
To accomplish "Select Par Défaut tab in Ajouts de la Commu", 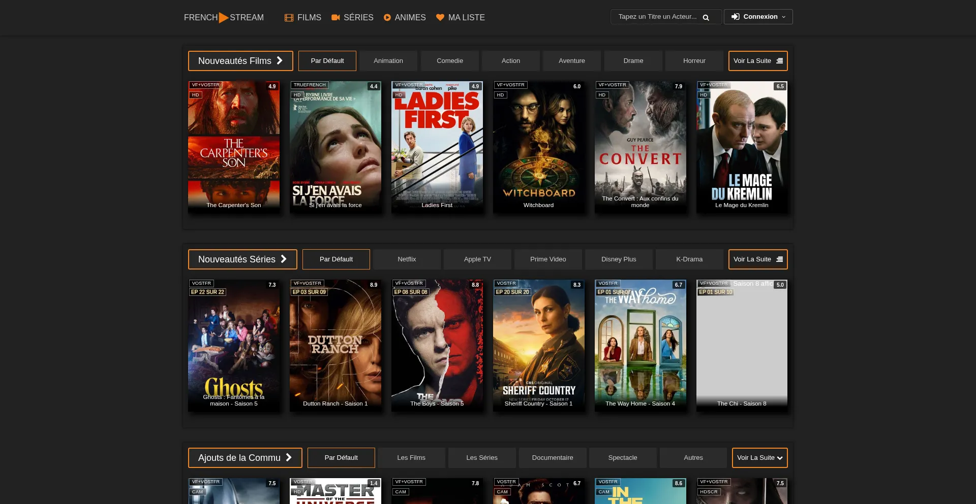I will 341,458.
